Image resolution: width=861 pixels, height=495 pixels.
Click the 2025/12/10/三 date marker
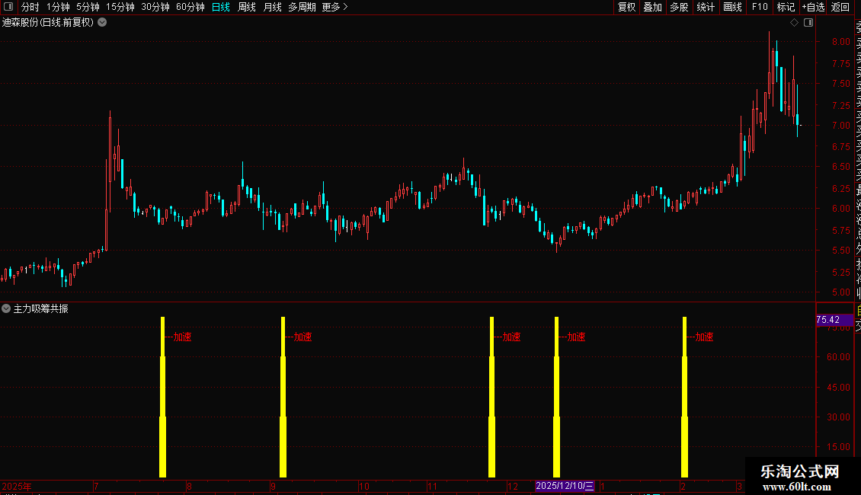point(565,486)
